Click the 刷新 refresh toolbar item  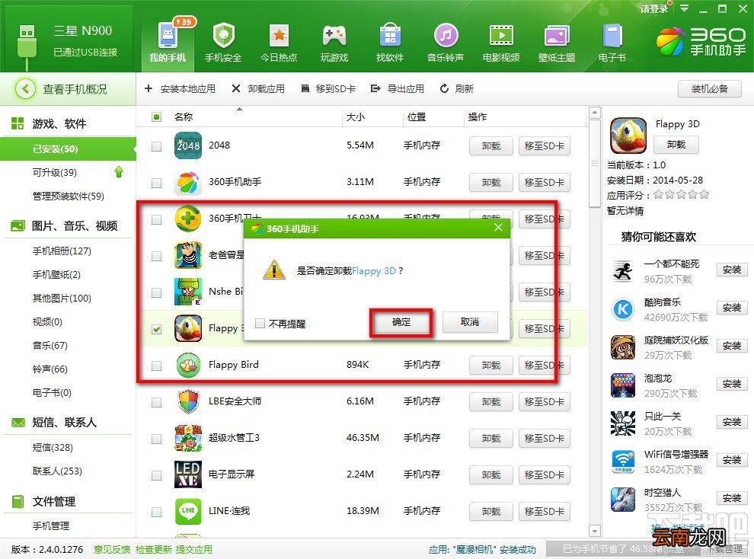click(x=457, y=88)
